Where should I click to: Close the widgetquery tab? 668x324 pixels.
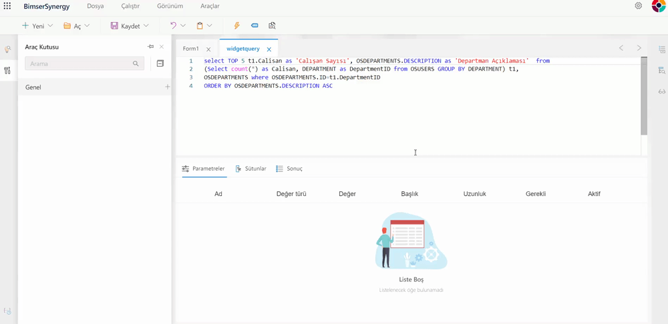[x=269, y=49]
